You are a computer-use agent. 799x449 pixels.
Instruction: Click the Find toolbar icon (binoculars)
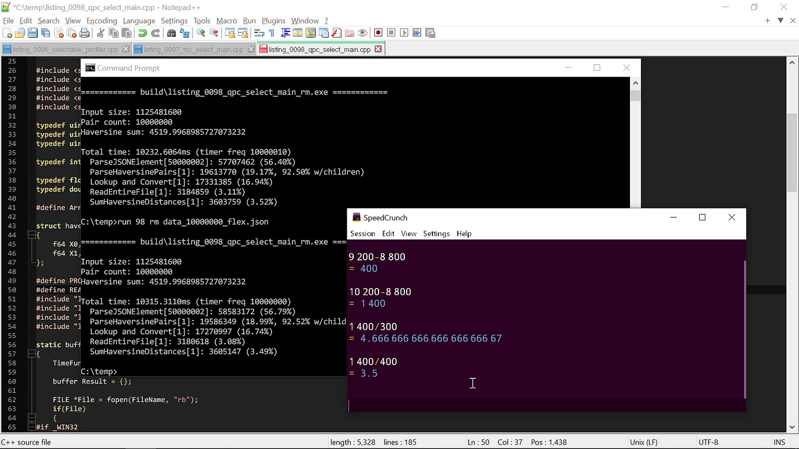click(171, 33)
